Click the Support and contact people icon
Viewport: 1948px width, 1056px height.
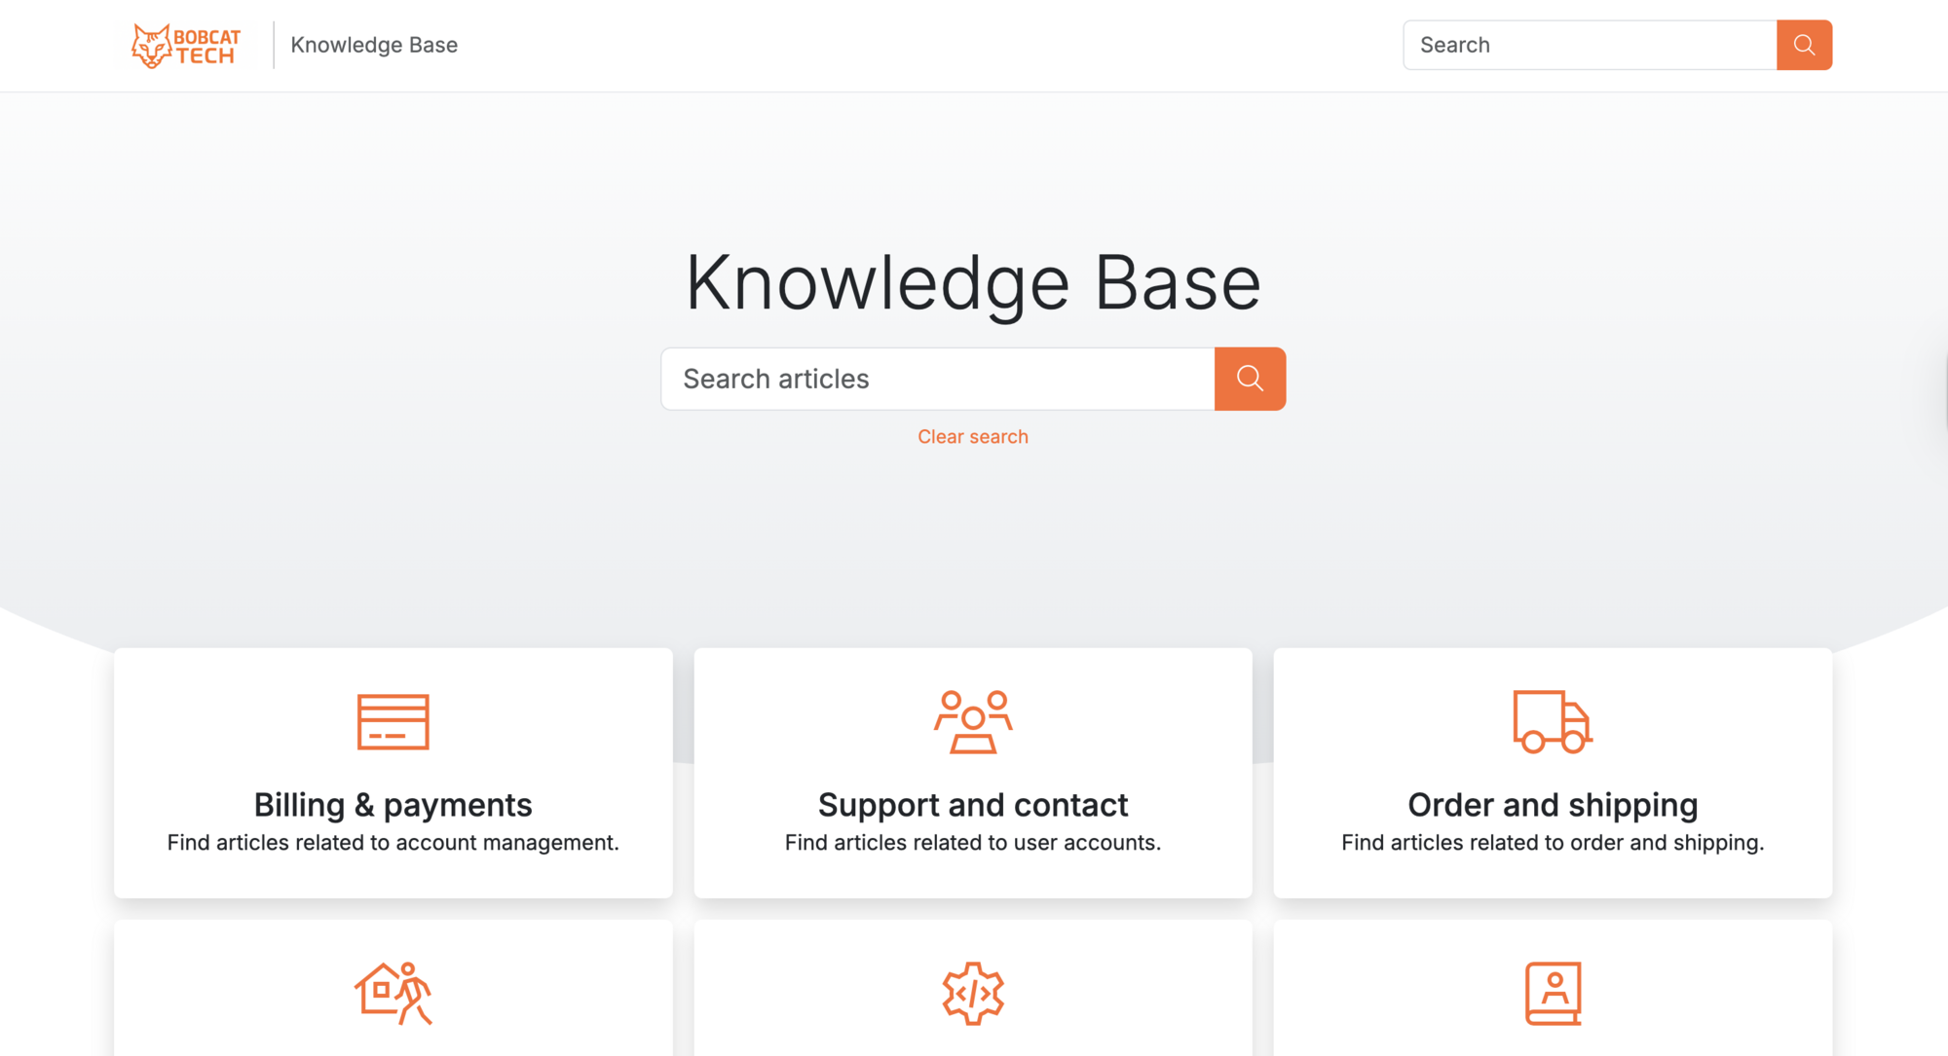[x=973, y=721]
